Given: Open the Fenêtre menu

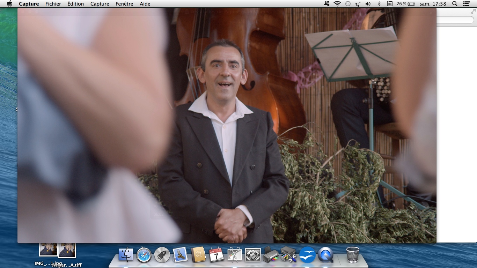Looking at the screenshot, I should click(x=124, y=4).
